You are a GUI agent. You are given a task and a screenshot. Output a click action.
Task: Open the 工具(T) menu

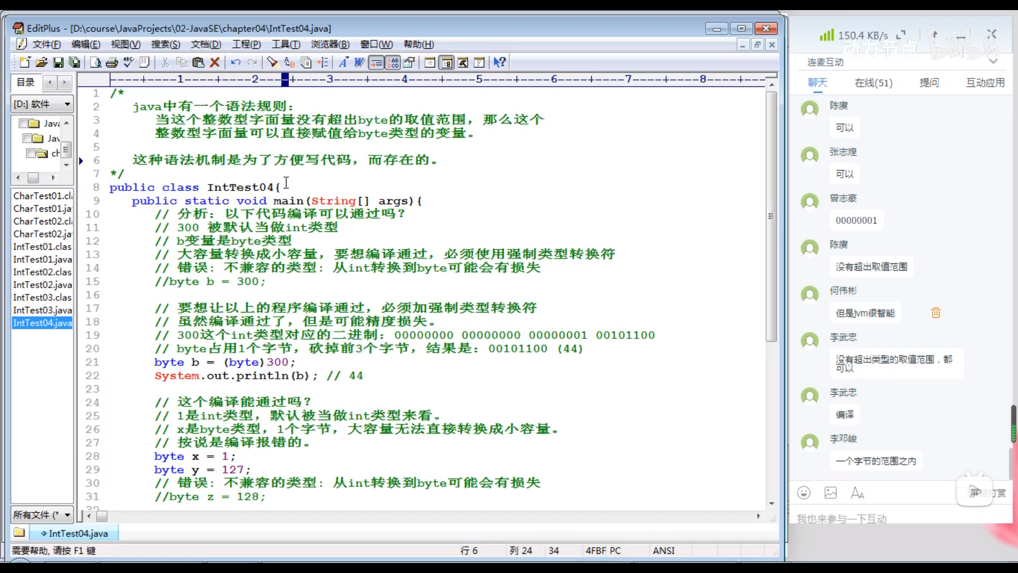coord(286,45)
